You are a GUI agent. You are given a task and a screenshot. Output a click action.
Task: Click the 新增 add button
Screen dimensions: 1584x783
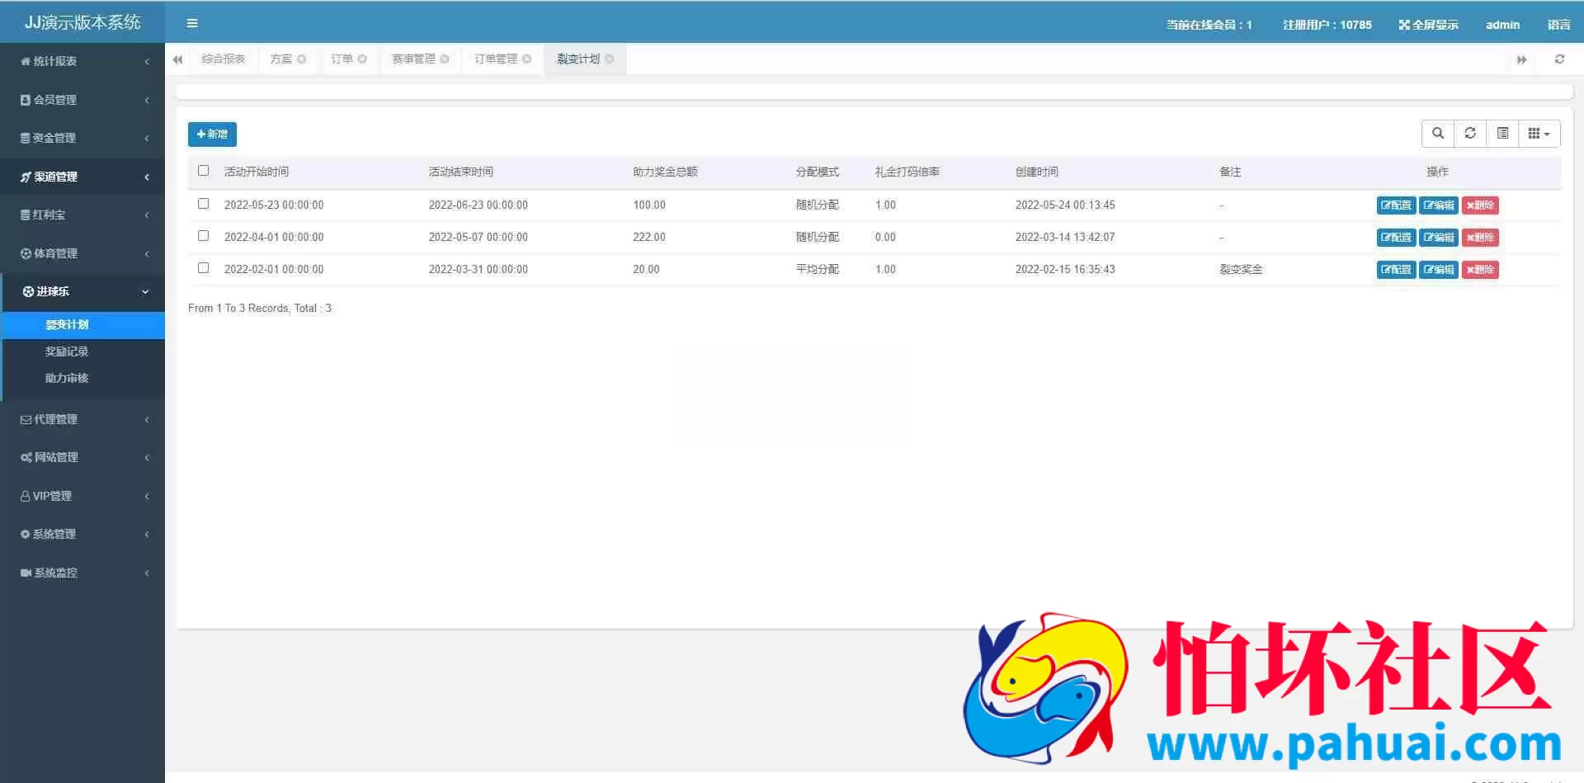click(x=212, y=134)
